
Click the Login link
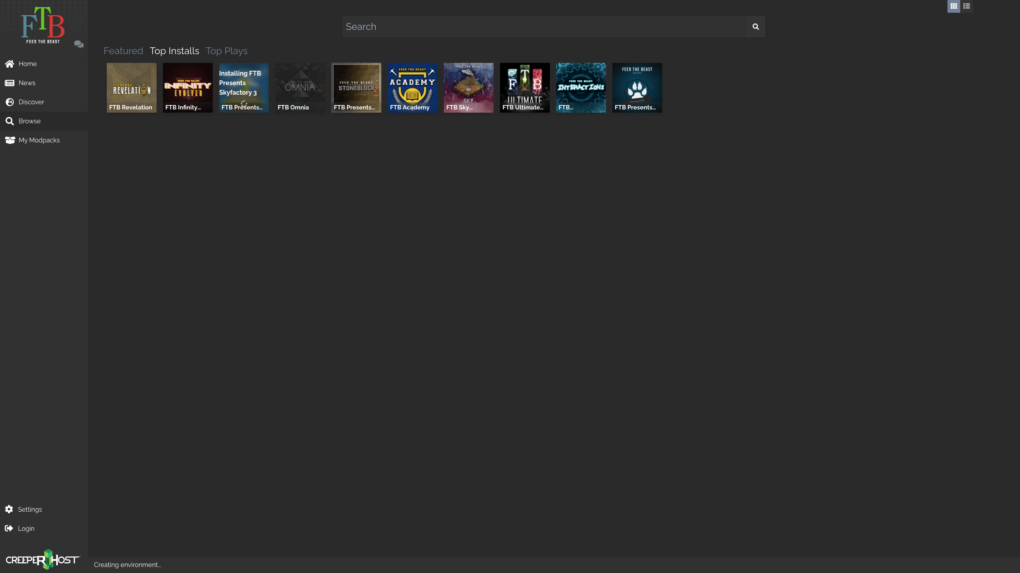click(x=26, y=528)
